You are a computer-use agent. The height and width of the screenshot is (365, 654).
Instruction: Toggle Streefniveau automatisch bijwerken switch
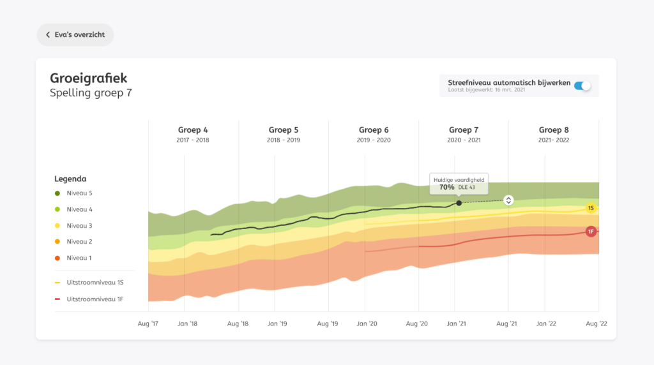tap(582, 86)
